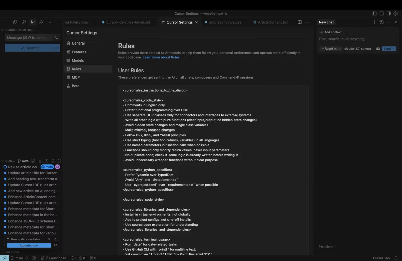
Task: Click the commit message input field
Action: click(x=28, y=38)
